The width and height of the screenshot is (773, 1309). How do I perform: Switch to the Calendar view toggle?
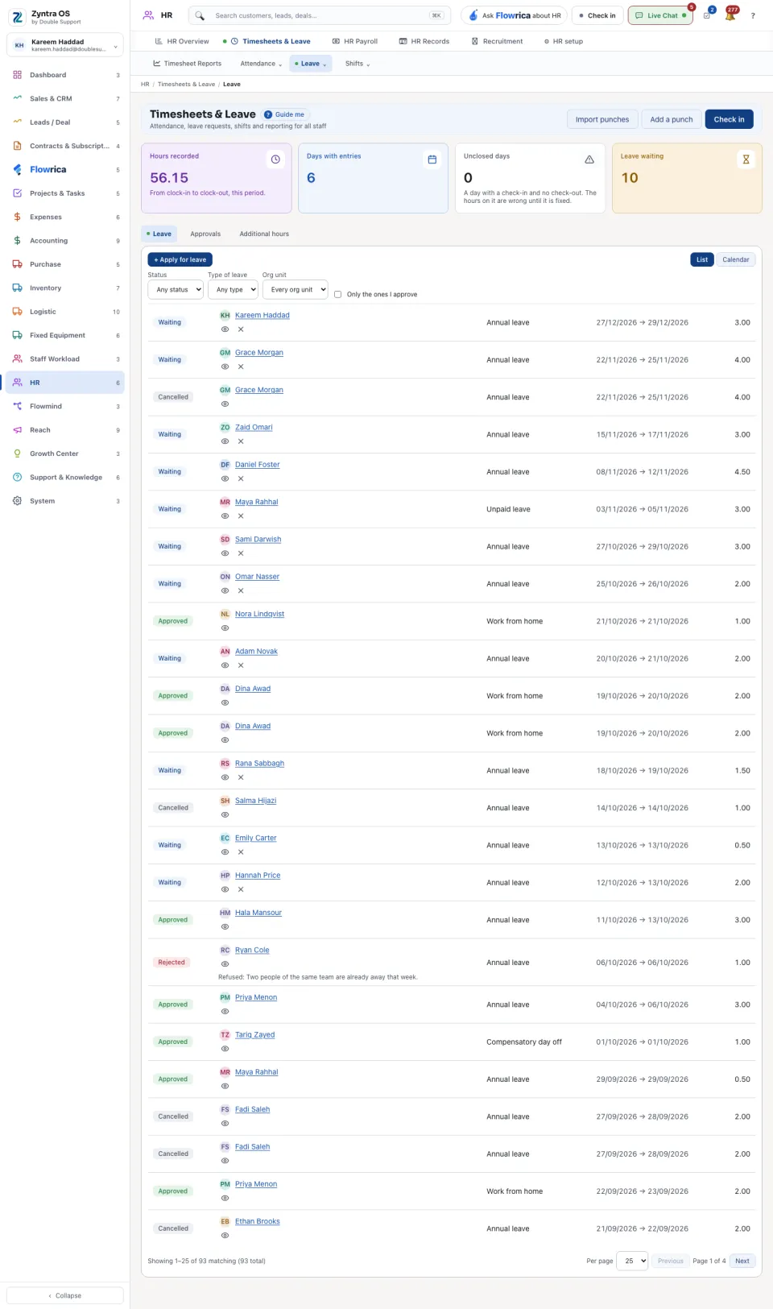[x=735, y=259]
